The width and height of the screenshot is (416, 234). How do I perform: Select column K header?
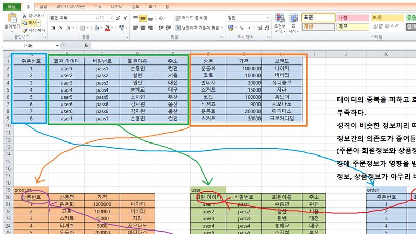(x=386, y=54)
